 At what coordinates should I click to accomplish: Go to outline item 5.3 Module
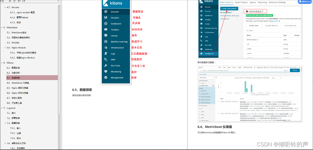pos(13,42)
